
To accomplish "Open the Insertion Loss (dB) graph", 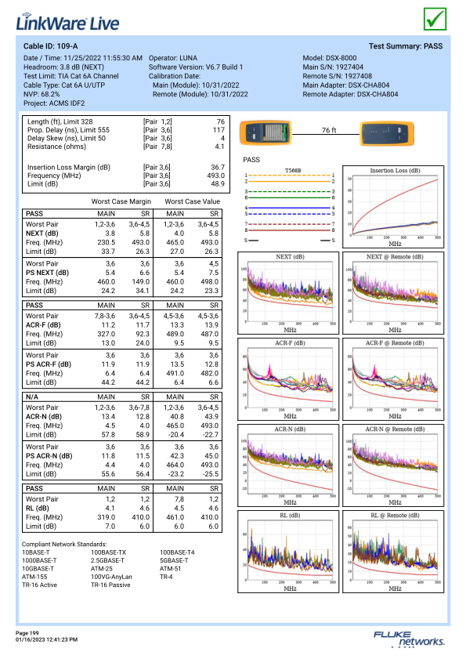I will click(x=393, y=207).
